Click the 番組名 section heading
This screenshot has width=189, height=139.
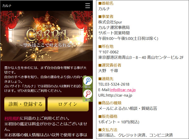(106, 3)
